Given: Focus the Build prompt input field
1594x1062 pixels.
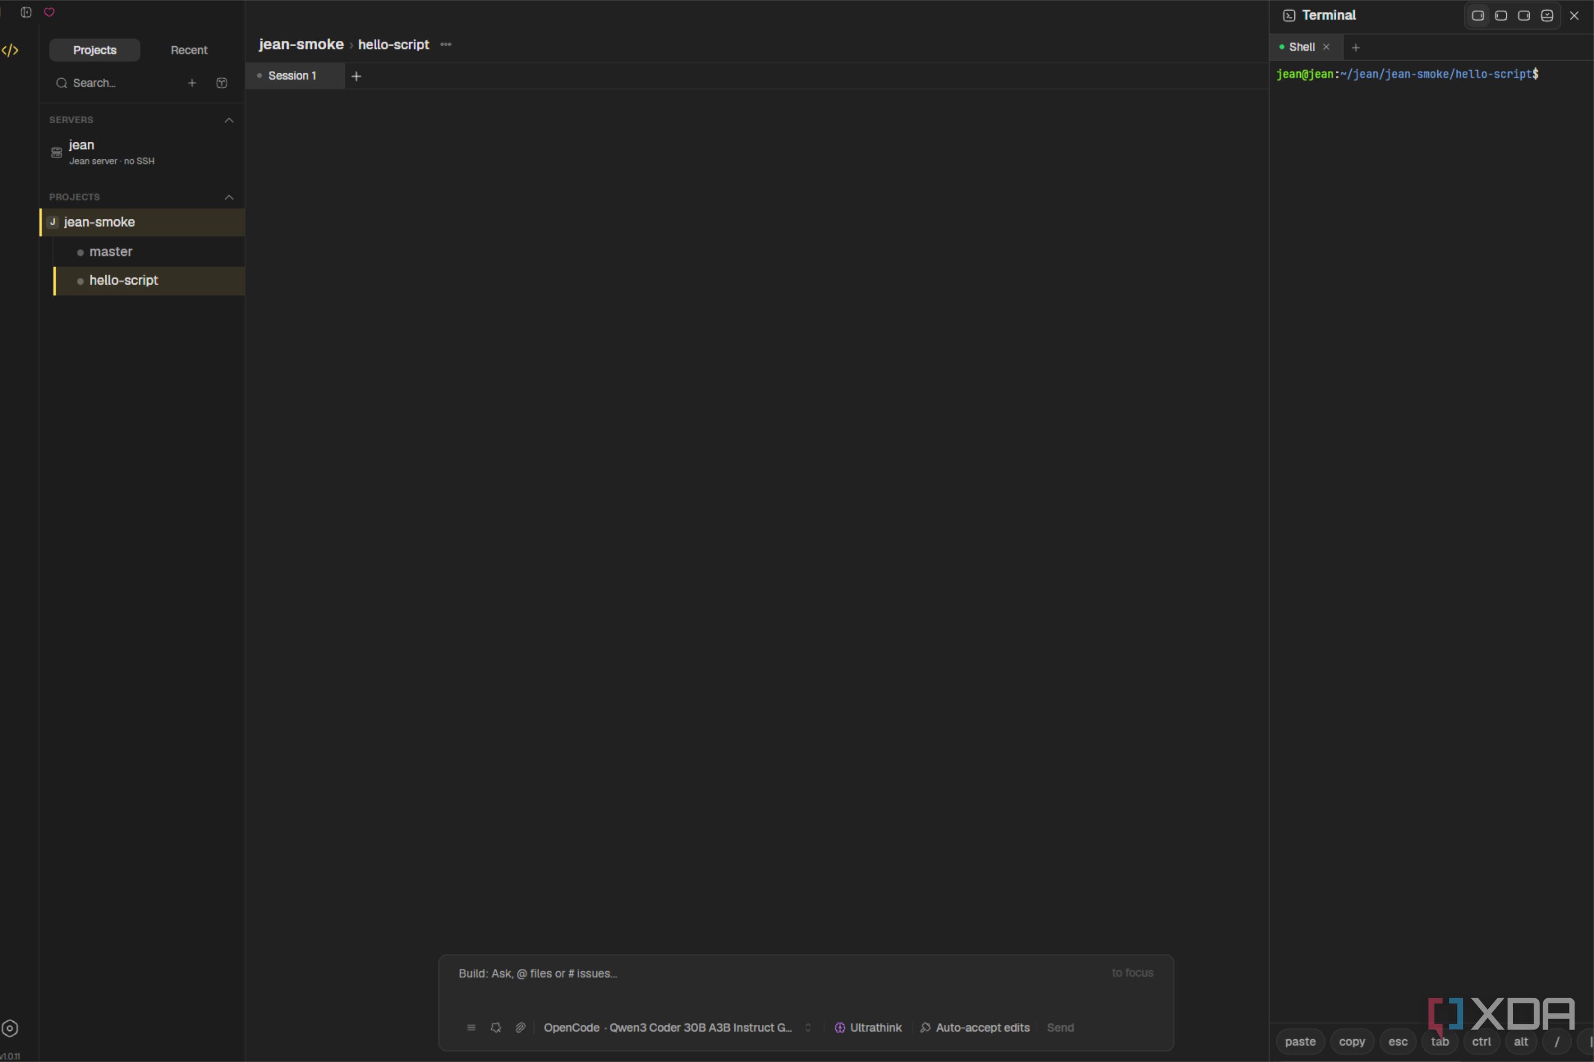Looking at the screenshot, I should pos(806,974).
